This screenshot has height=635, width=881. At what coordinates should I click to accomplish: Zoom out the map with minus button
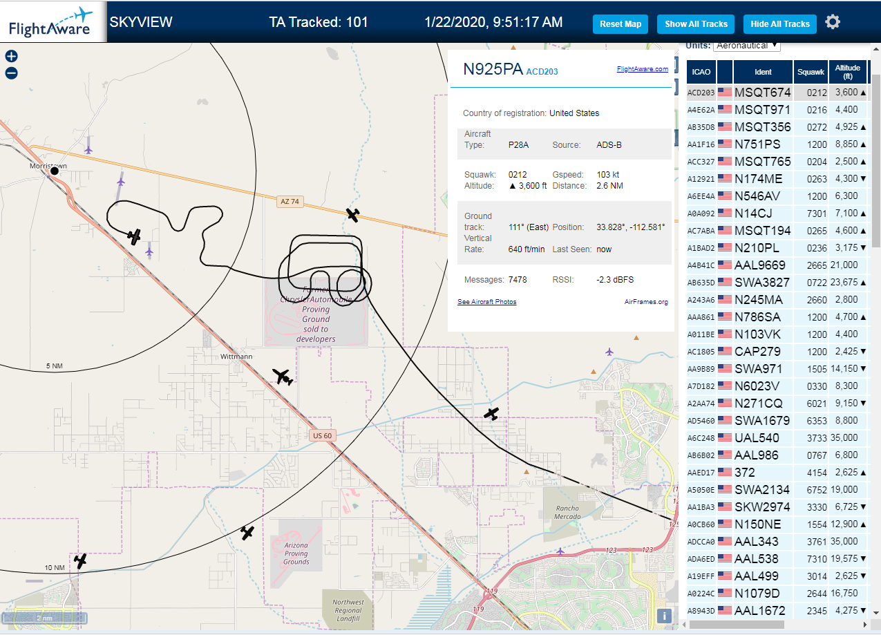11,73
